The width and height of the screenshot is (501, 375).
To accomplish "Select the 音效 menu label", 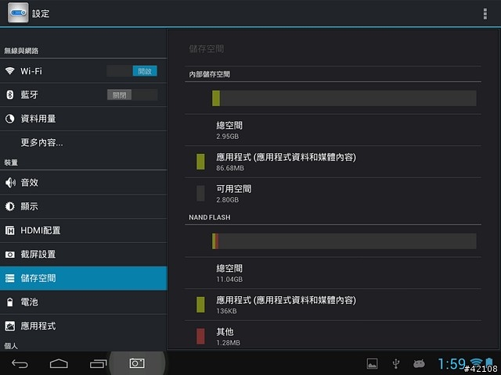I will point(30,182).
